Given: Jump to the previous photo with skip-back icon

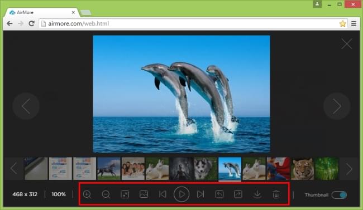Looking at the screenshot, I should tap(163, 194).
